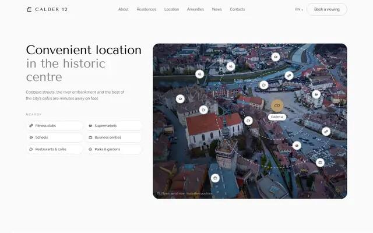Click supermarket marker on white building right of C12
Image resolution: width=373 pixels, height=233 pixels.
point(316,94)
